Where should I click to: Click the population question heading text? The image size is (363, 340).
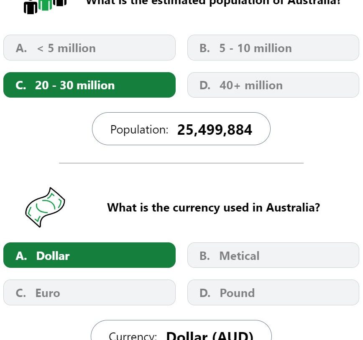(x=213, y=3)
